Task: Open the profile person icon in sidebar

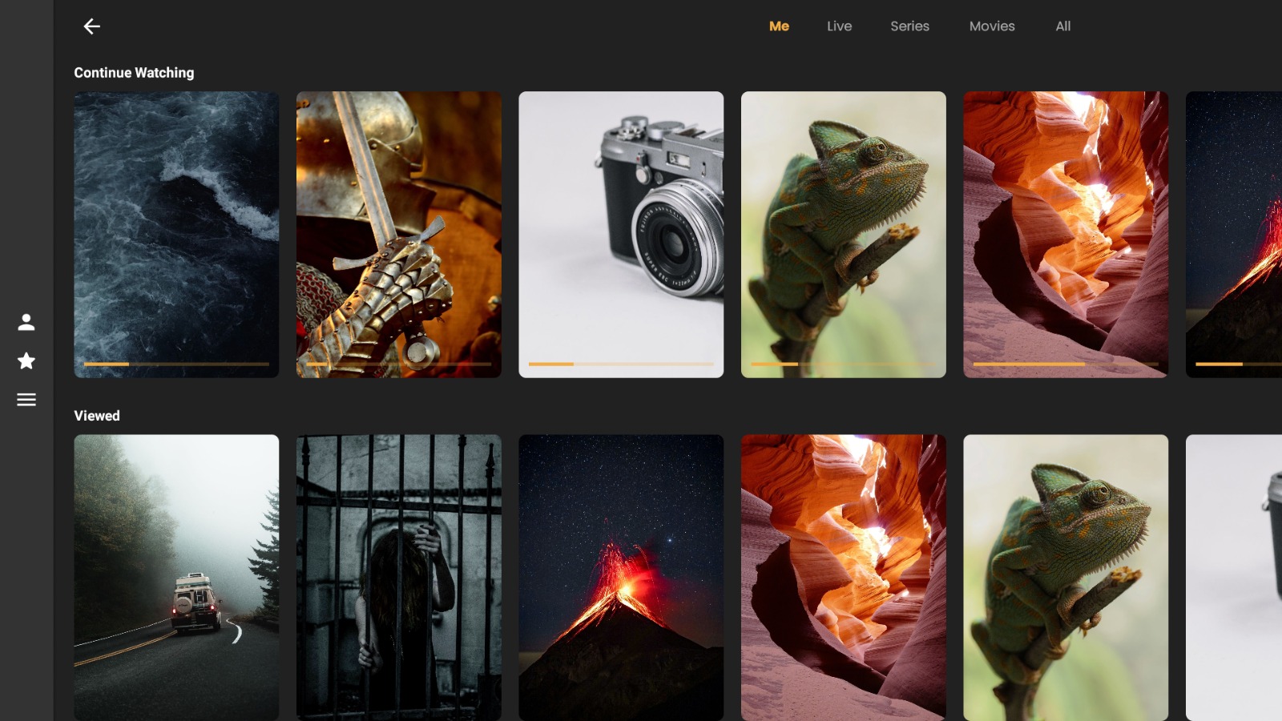Action: 26,322
